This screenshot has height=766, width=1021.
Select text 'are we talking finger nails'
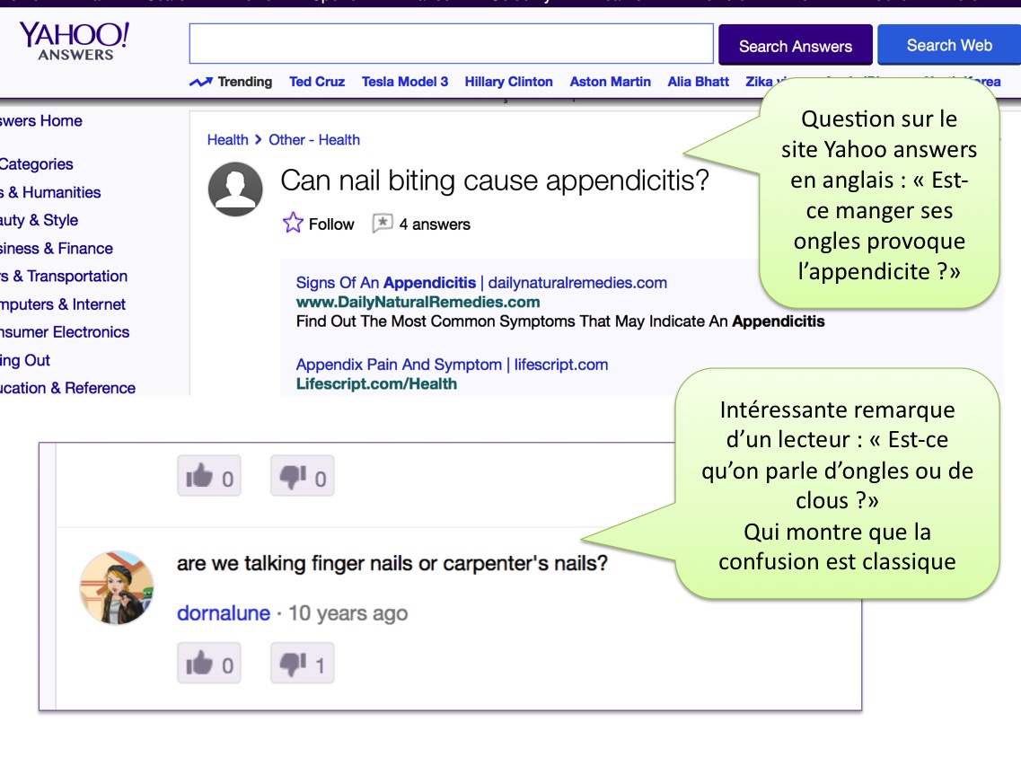295,563
